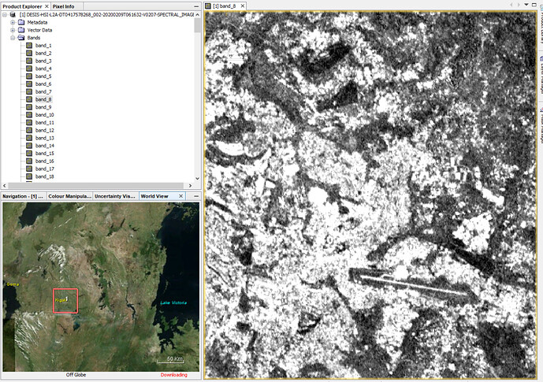Open the show opened documents list dropdown
543x382 pixels.
(x=526, y=5)
